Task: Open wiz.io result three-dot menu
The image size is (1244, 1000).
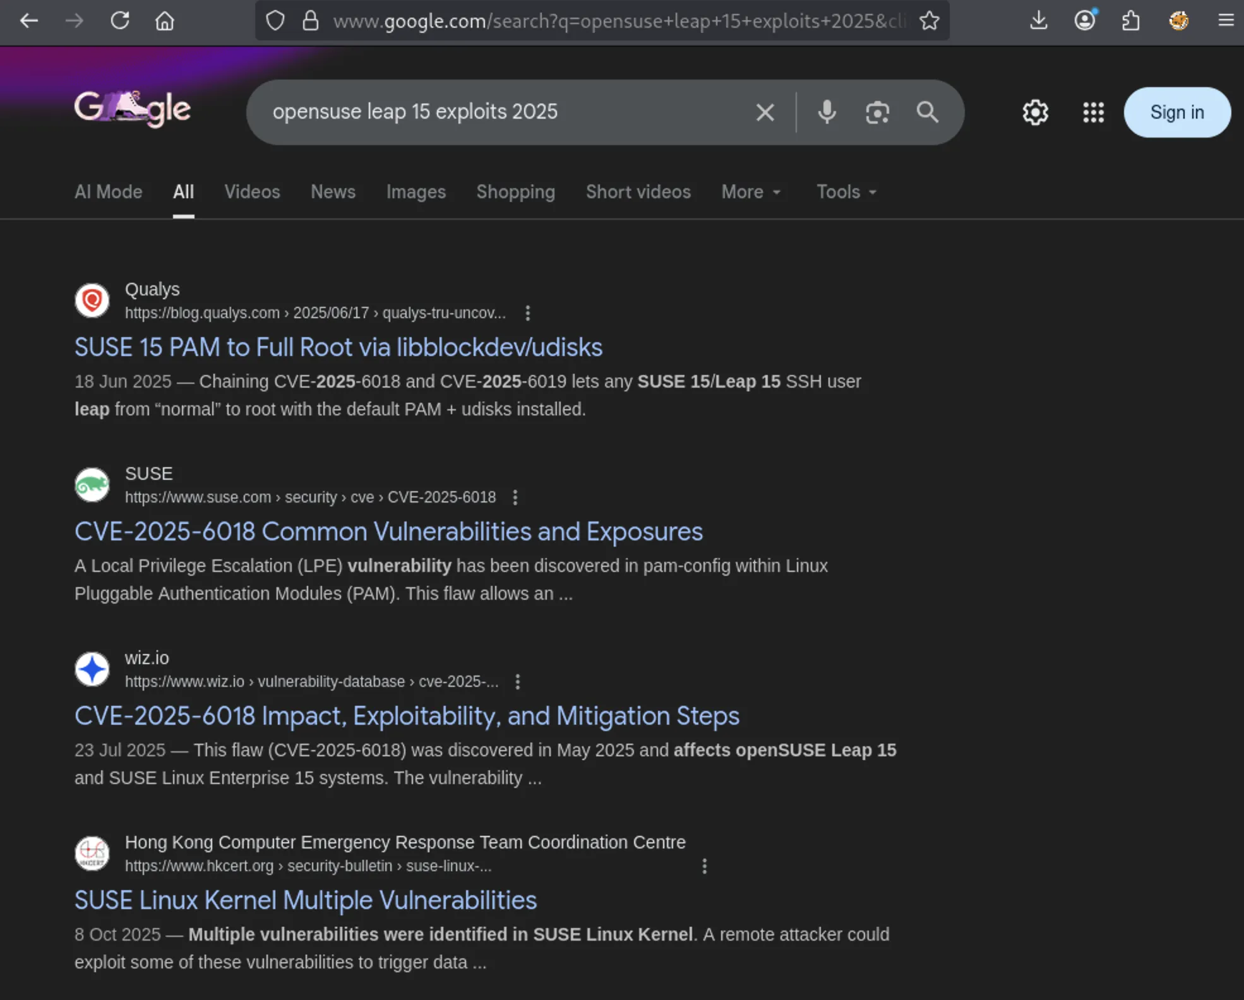Action: pos(518,682)
